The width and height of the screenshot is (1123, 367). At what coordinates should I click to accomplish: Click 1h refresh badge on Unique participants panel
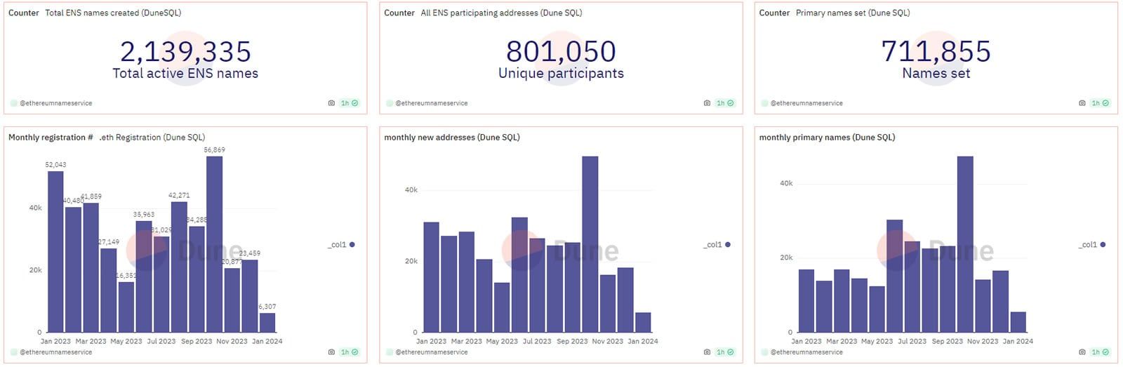pyautogui.click(x=725, y=103)
